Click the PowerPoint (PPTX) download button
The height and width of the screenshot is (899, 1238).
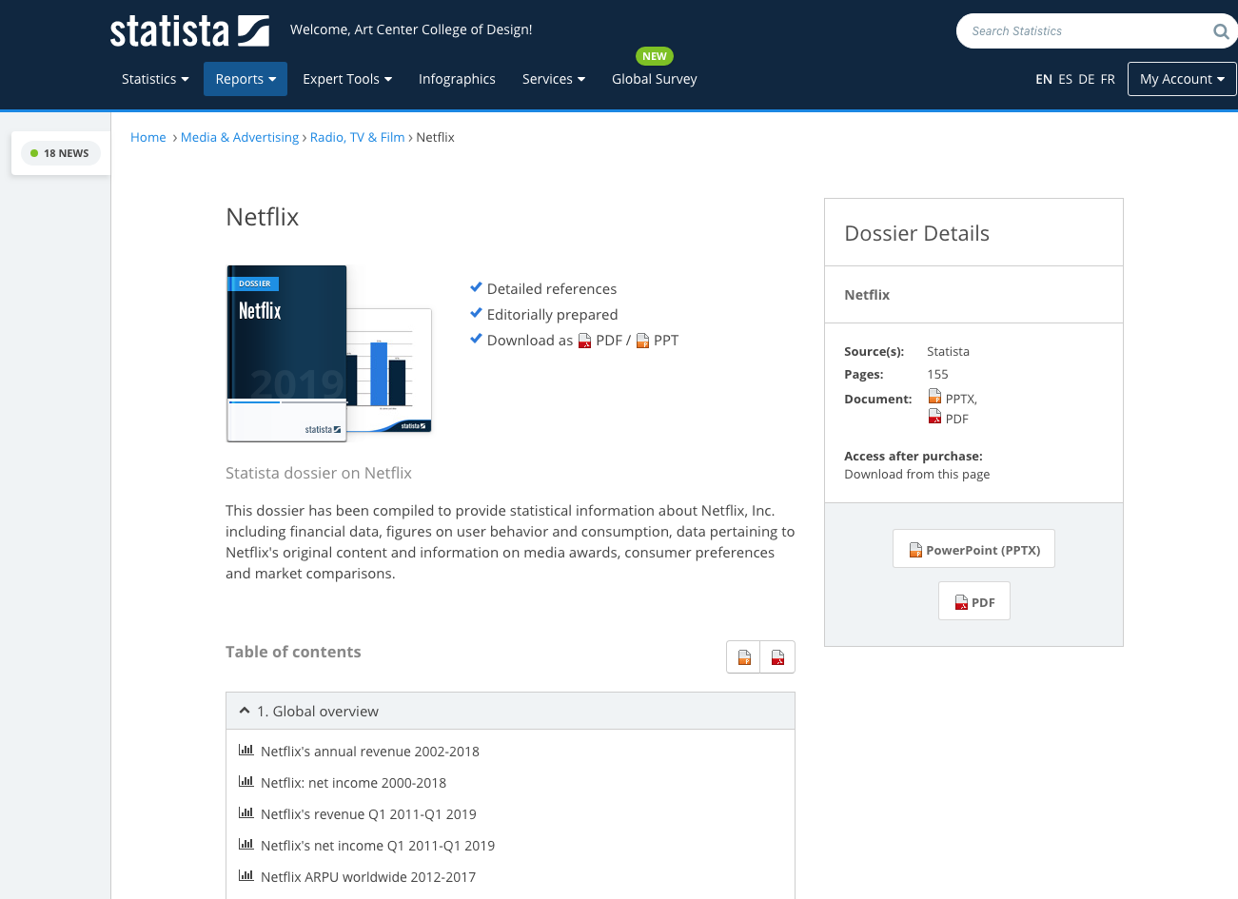tap(973, 549)
